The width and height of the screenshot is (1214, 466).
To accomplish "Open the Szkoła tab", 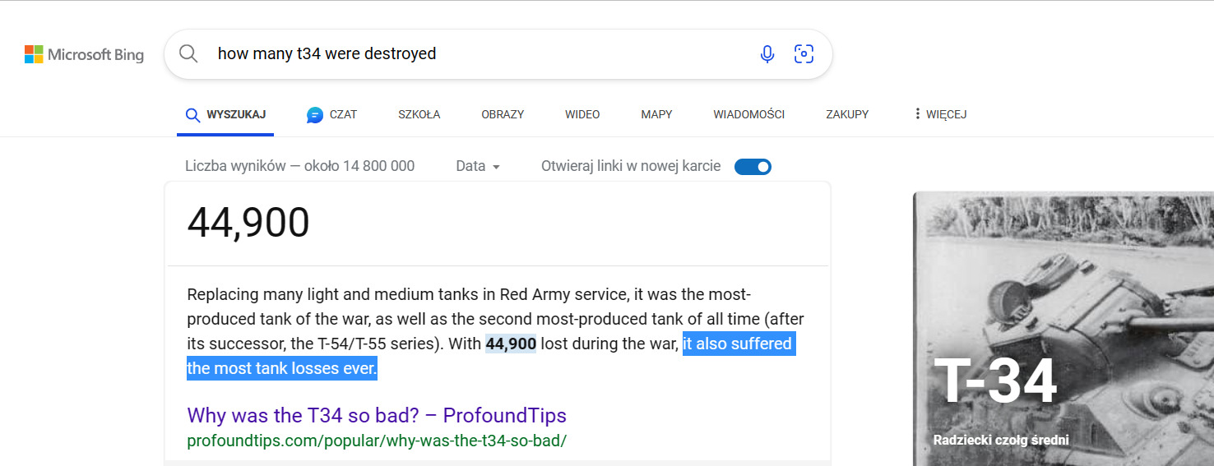I will click(419, 114).
